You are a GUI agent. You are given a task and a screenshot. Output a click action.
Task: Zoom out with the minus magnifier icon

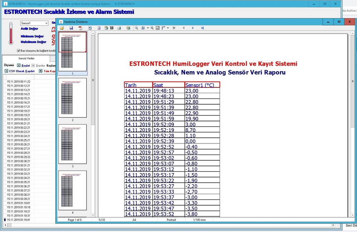pyautogui.click(x=136, y=28)
